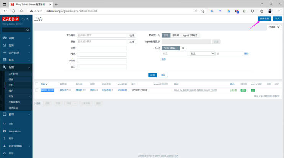The height and width of the screenshot is (158, 284).
Task: Select the 与/或 (默认) tag evaluation option
Action: [171, 48]
